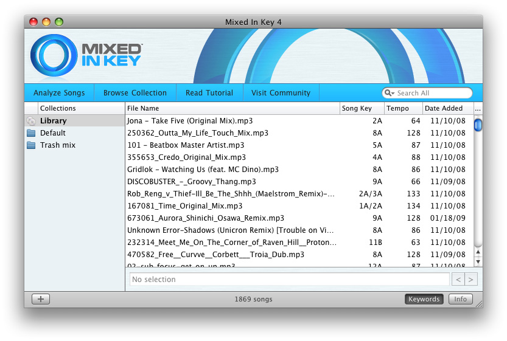Sort by Date Added column header
This screenshot has width=507, height=341.
pyautogui.click(x=448, y=108)
